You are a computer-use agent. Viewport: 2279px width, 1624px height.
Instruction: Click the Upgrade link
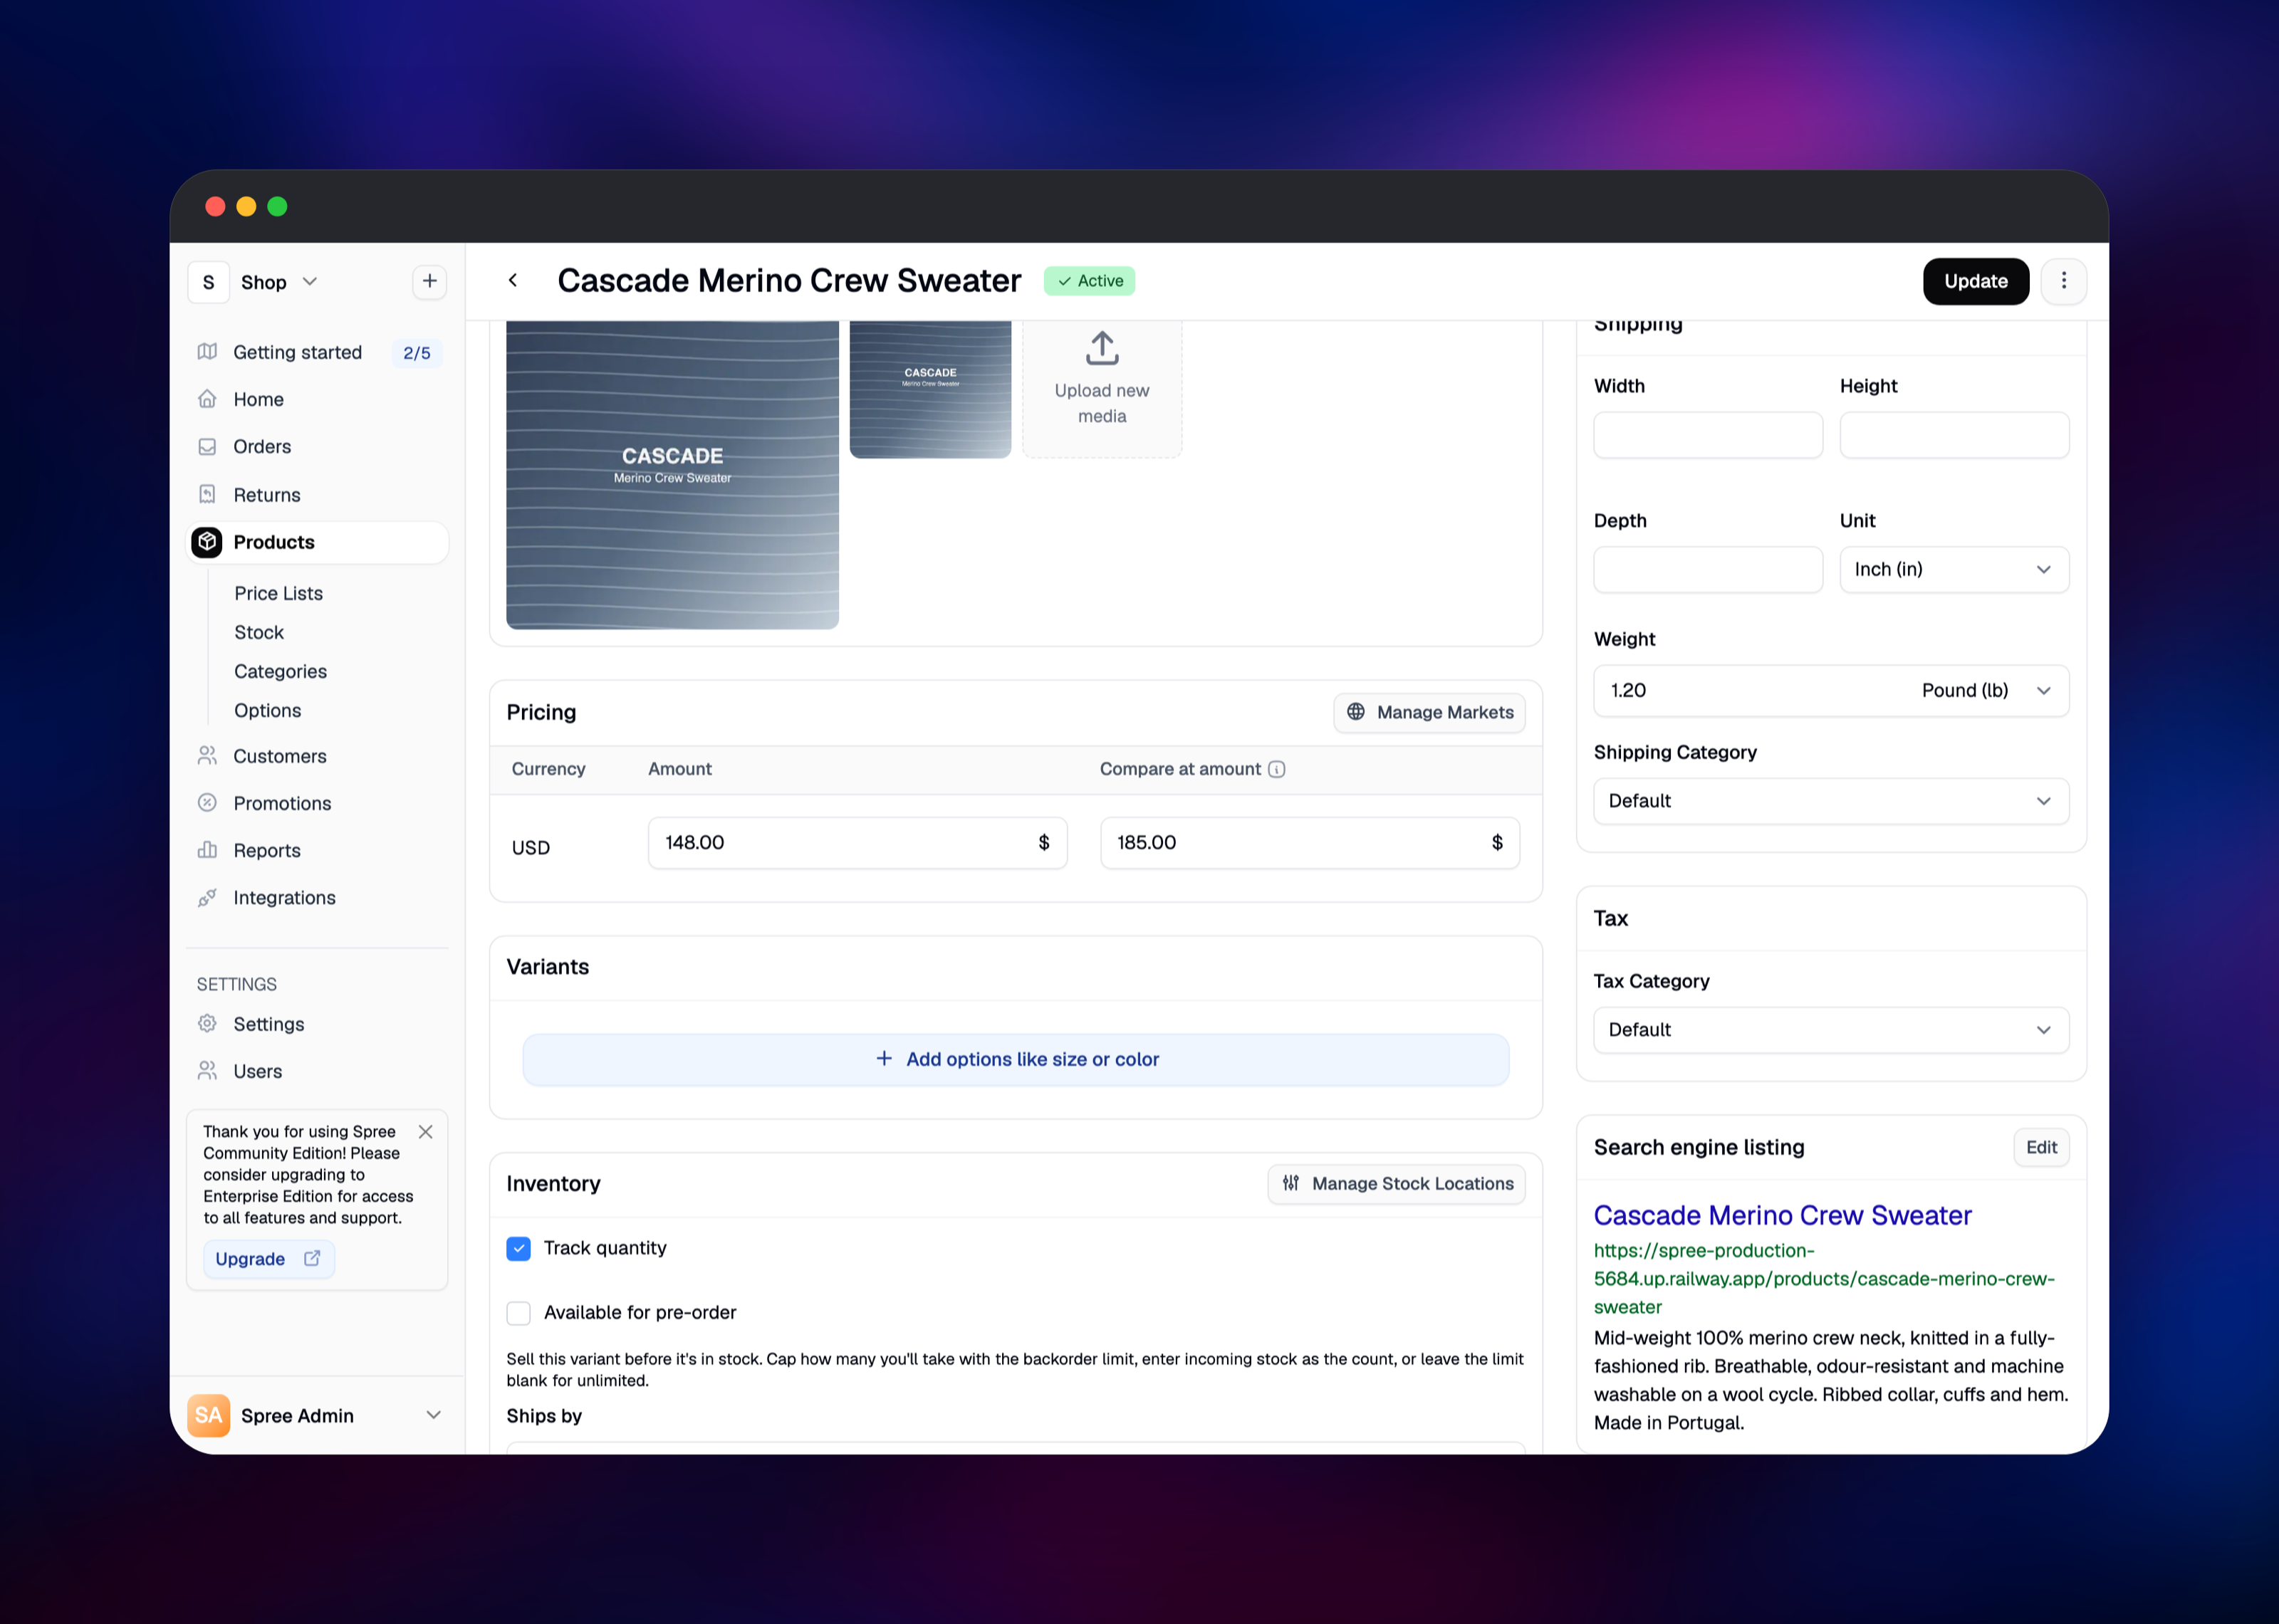[x=268, y=1259]
